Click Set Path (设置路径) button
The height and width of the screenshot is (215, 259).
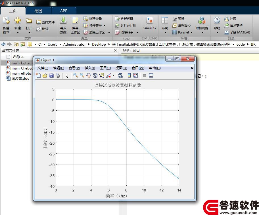[181, 26]
